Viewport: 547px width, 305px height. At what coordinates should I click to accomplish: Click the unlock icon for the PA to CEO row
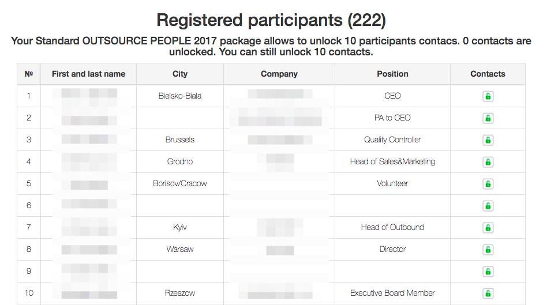tap(488, 118)
